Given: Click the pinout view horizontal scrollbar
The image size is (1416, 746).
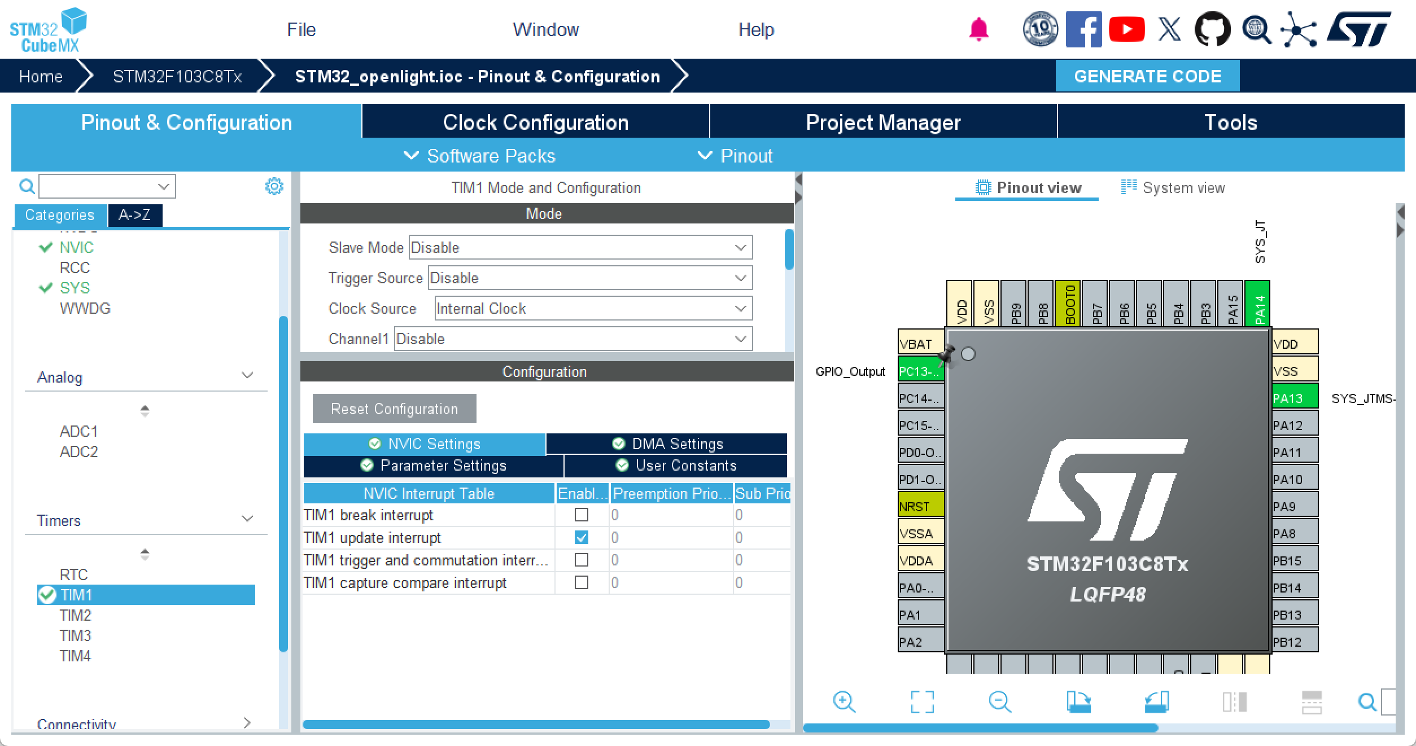Looking at the screenshot, I should tap(980, 728).
